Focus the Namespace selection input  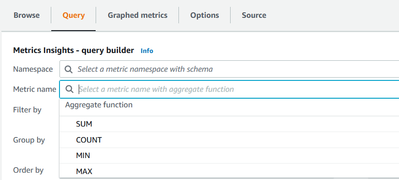tap(229, 69)
